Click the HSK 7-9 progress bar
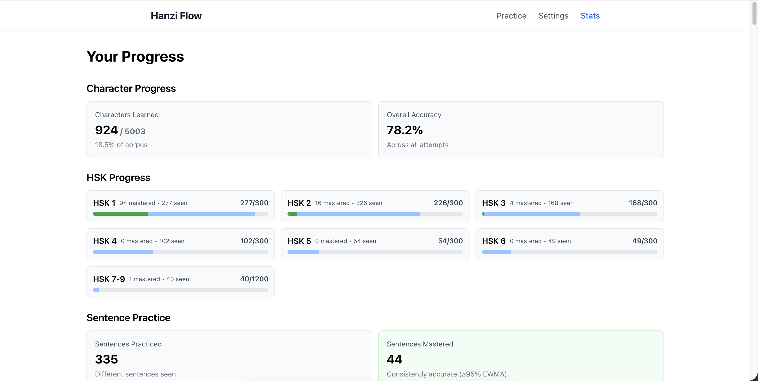 [180, 290]
